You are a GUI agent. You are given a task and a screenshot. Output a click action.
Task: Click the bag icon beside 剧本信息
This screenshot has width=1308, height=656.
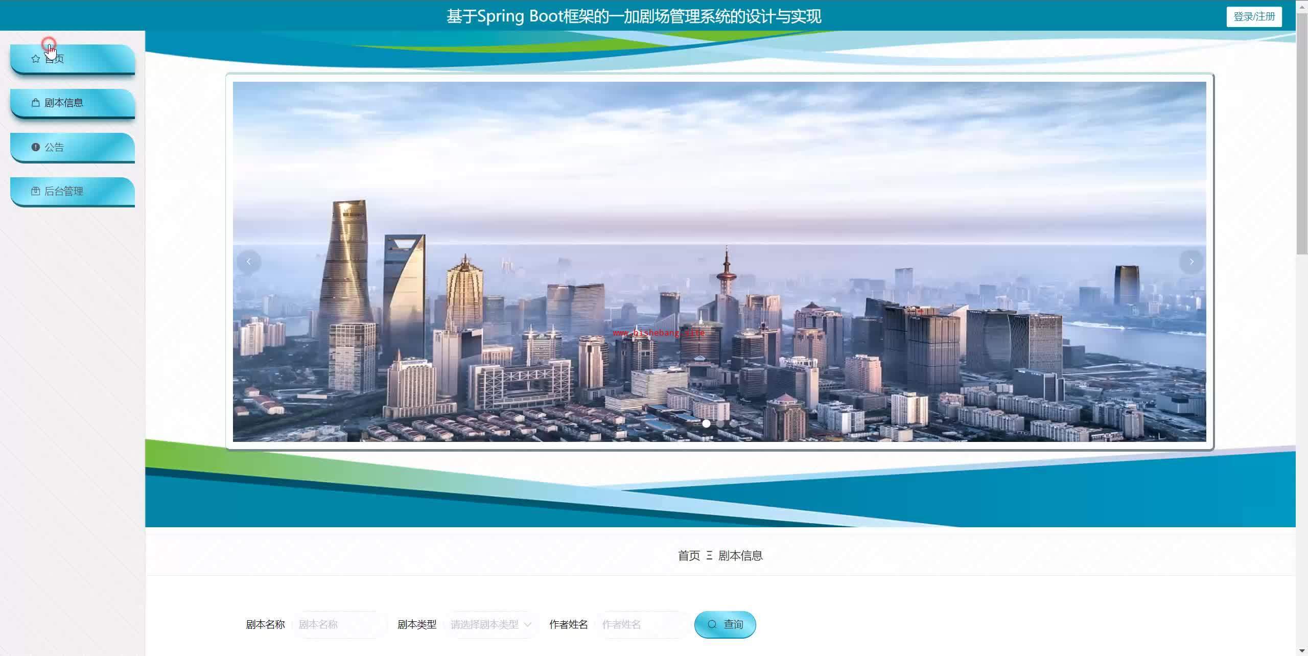click(35, 103)
